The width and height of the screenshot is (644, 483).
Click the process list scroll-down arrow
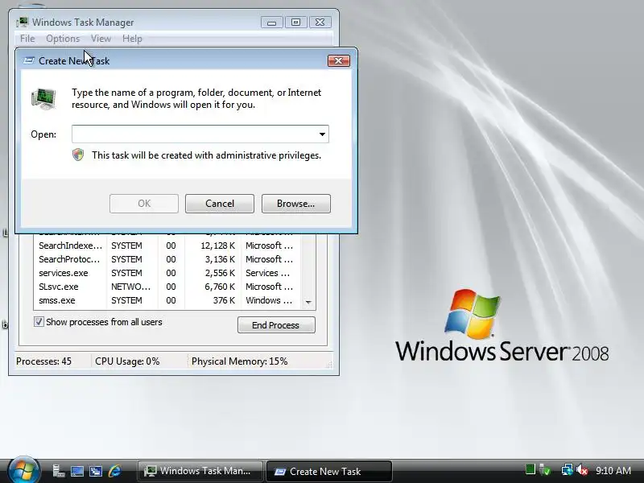308,303
